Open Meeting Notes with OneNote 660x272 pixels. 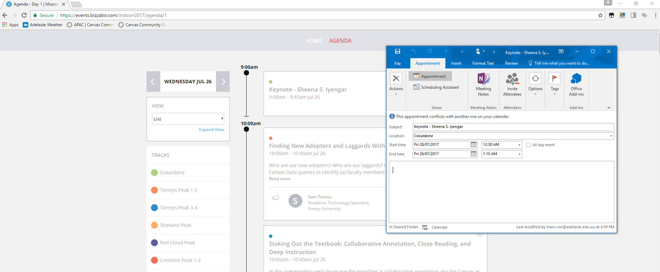pos(484,83)
